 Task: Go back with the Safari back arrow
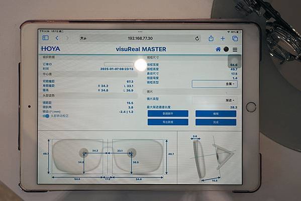point(57,38)
